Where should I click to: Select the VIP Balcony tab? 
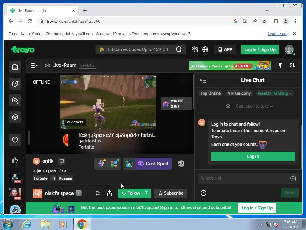point(239,93)
